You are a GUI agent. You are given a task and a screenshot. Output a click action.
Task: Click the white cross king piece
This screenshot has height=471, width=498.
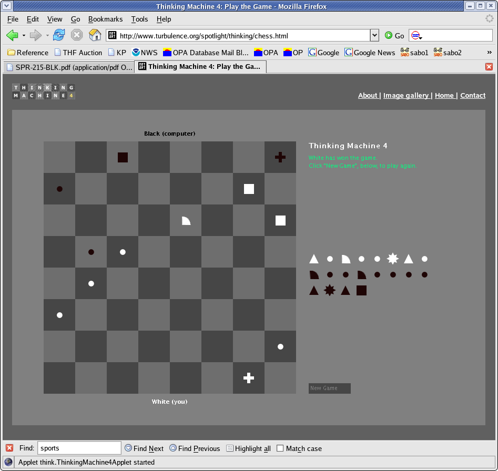tap(249, 377)
